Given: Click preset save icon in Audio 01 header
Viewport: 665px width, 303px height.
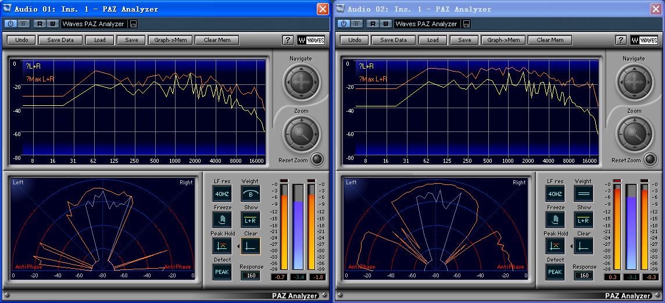Looking at the screenshot, I should (134, 24).
